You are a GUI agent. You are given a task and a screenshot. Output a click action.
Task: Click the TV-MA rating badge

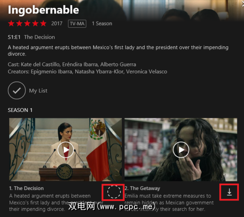[x=77, y=23]
